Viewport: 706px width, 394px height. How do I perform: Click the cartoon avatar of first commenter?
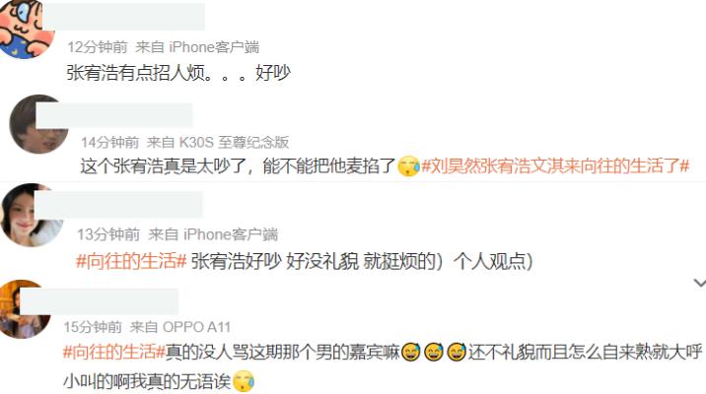pyautogui.click(x=26, y=28)
